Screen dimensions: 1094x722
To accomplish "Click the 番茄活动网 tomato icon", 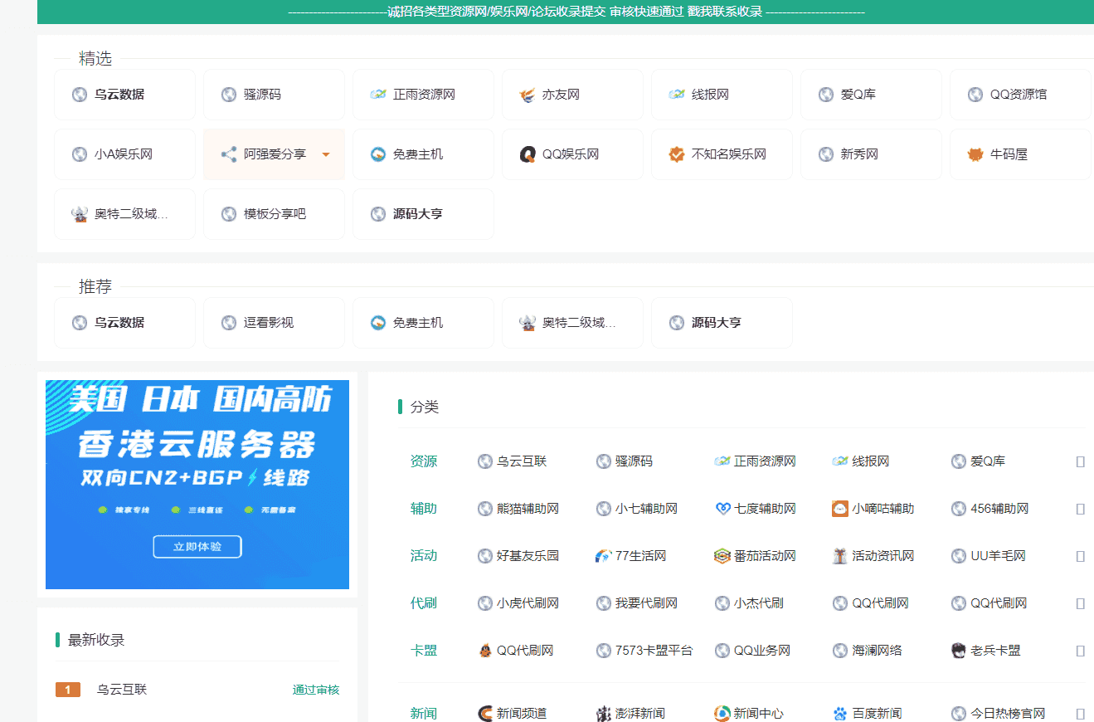I will (x=721, y=556).
